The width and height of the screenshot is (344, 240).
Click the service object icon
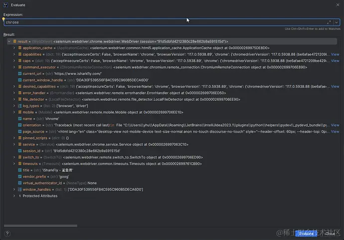tap(20, 145)
